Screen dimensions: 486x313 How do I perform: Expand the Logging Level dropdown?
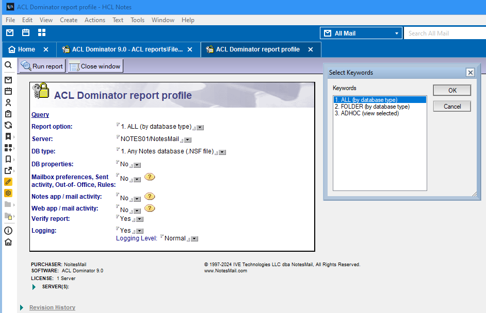point(195,239)
